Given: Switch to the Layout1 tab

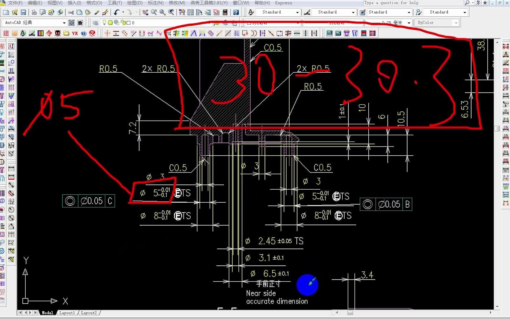Looking at the screenshot, I should coord(67,313).
